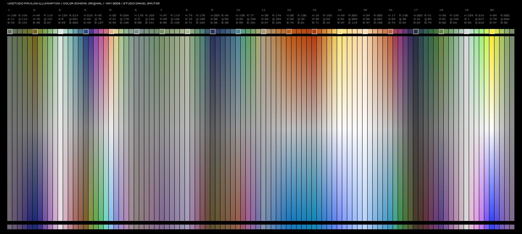The image size is (522, 234).
Task: Click the 'H:216' hue value
Action: [88, 16]
